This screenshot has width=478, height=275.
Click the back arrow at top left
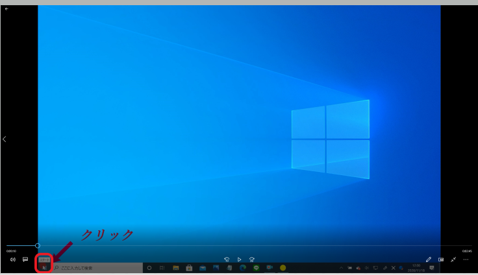6,9
